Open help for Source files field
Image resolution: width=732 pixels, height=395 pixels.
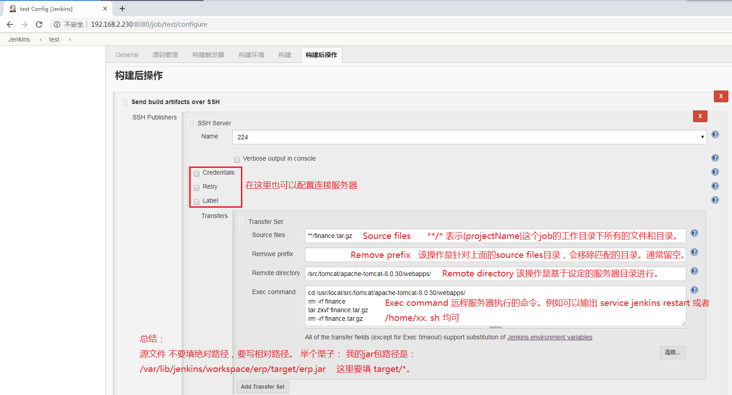pyautogui.click(x=694, y=233)
